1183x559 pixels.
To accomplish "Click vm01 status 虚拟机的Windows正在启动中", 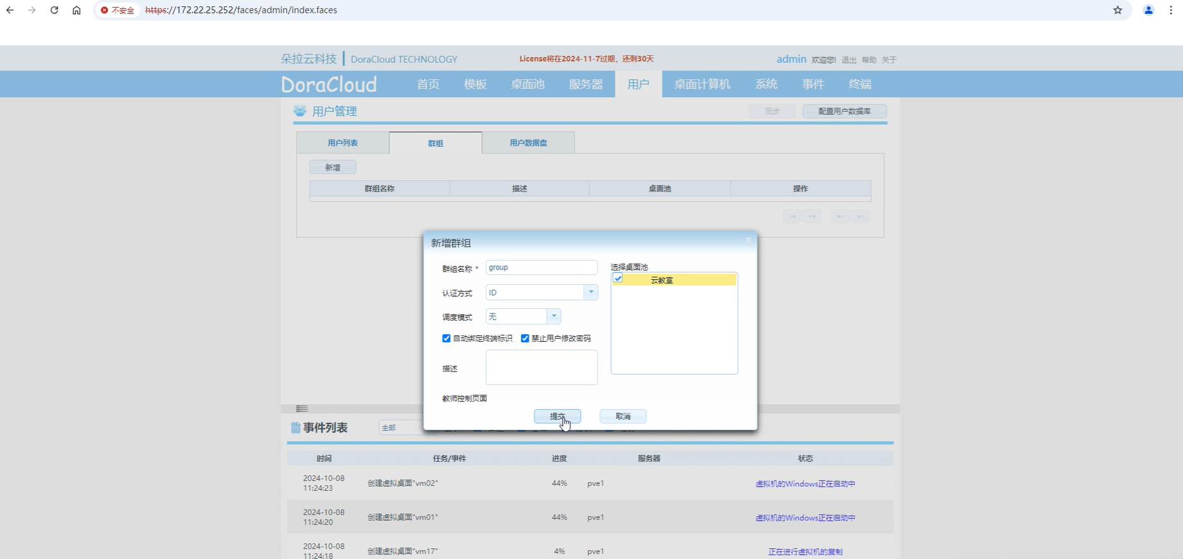I will pos(805,518).
